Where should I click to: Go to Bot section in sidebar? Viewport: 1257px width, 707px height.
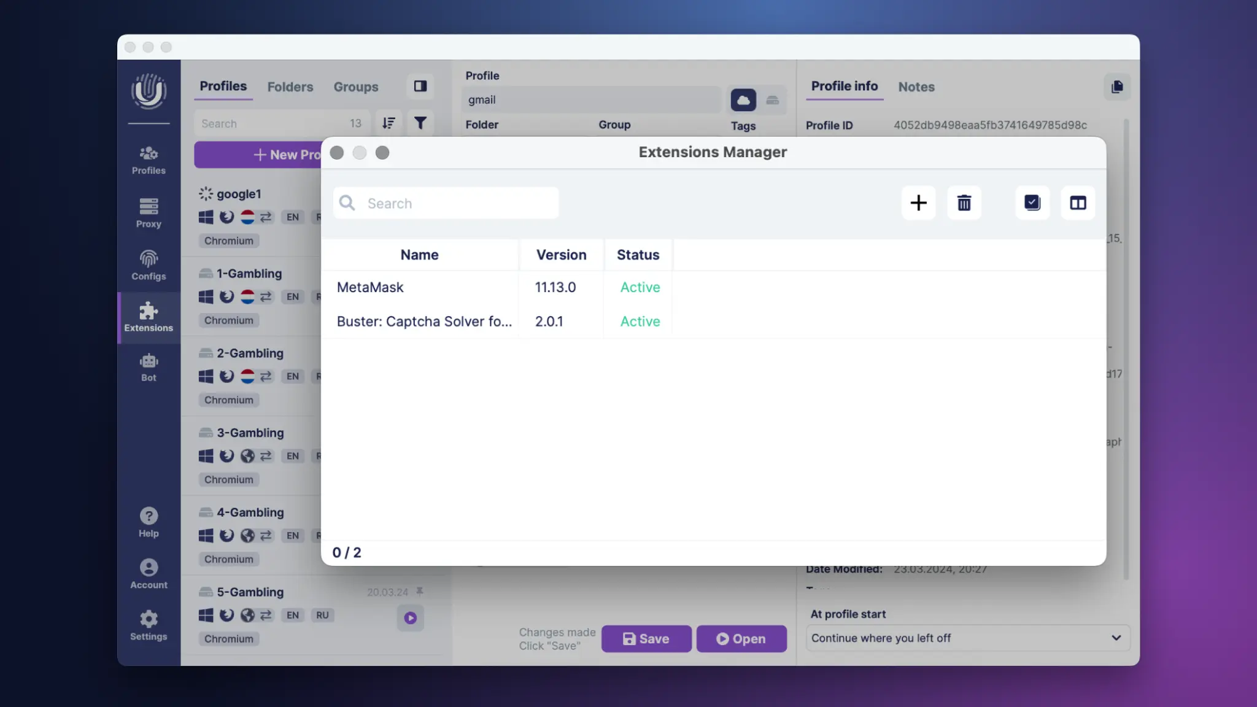[x=149, y=367]
